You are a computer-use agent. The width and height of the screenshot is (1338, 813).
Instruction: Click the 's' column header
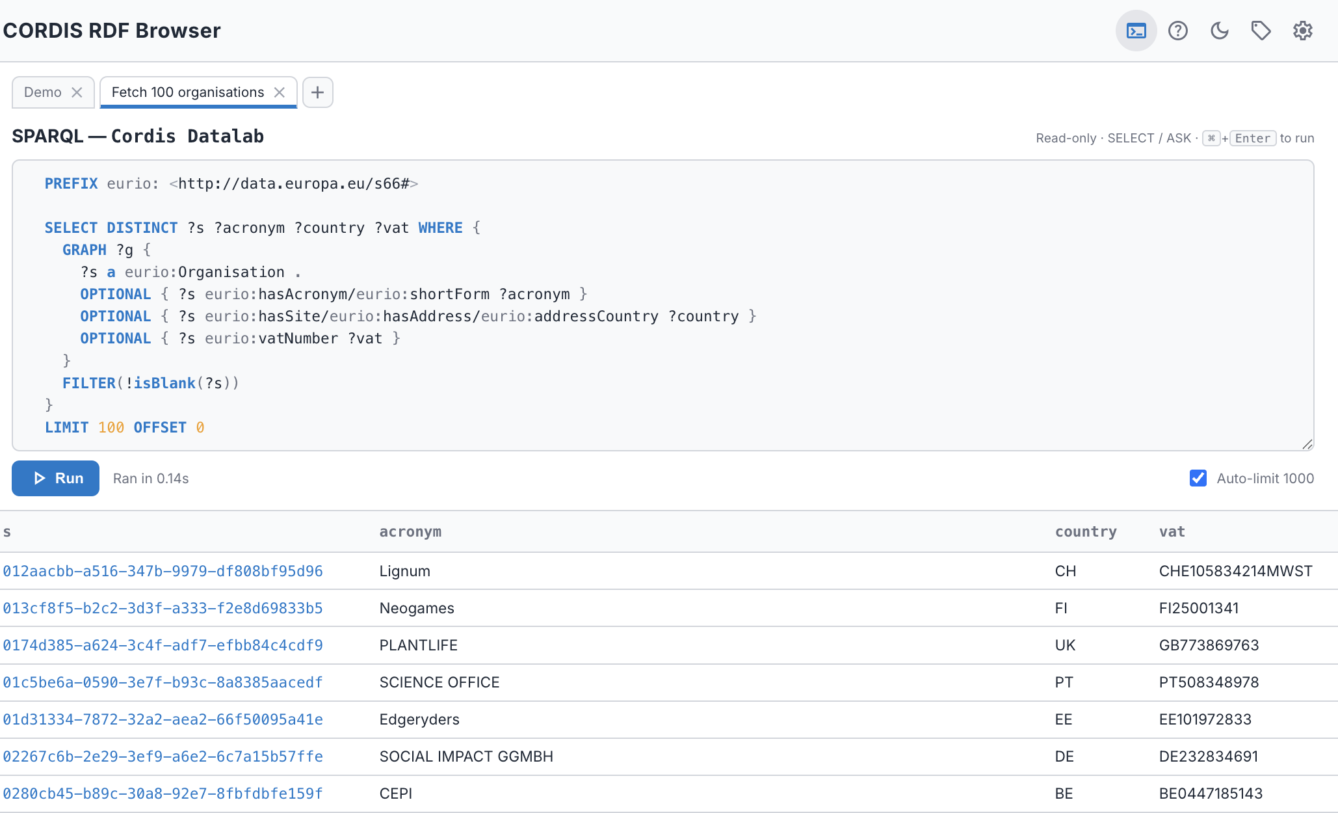coord(7,531)
